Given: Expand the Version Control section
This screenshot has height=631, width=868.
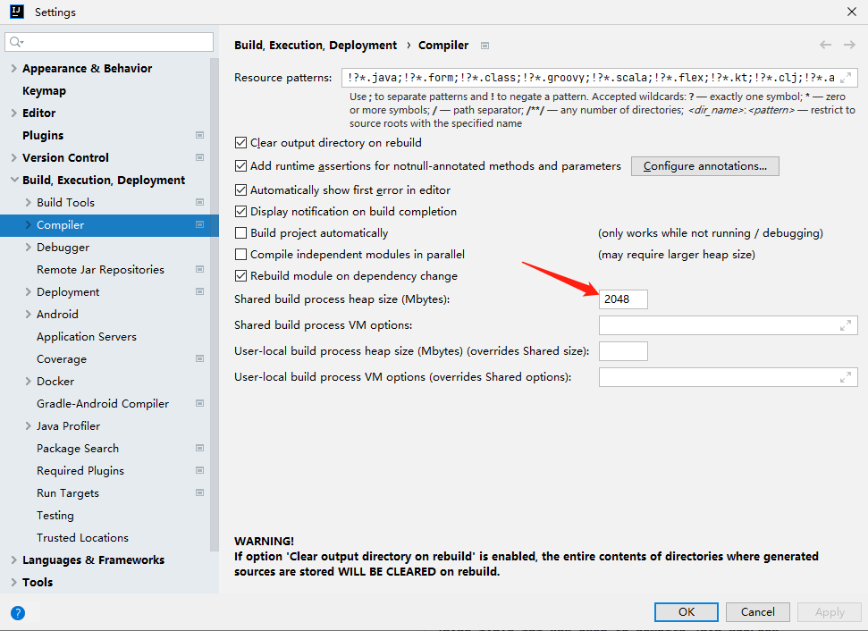Looking at the screenshot, I should pyautogui.click(x=13, y=157).
